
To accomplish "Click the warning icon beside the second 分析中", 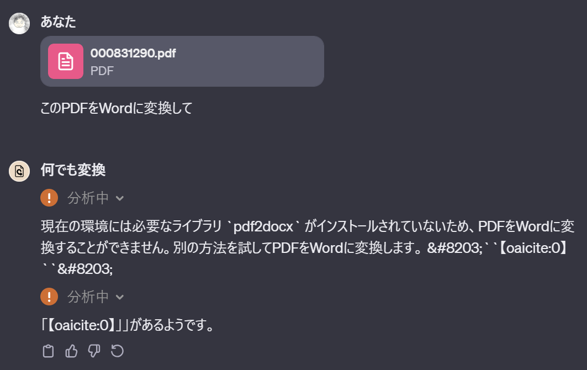I will pyautogui.click(x=49, y=297).
